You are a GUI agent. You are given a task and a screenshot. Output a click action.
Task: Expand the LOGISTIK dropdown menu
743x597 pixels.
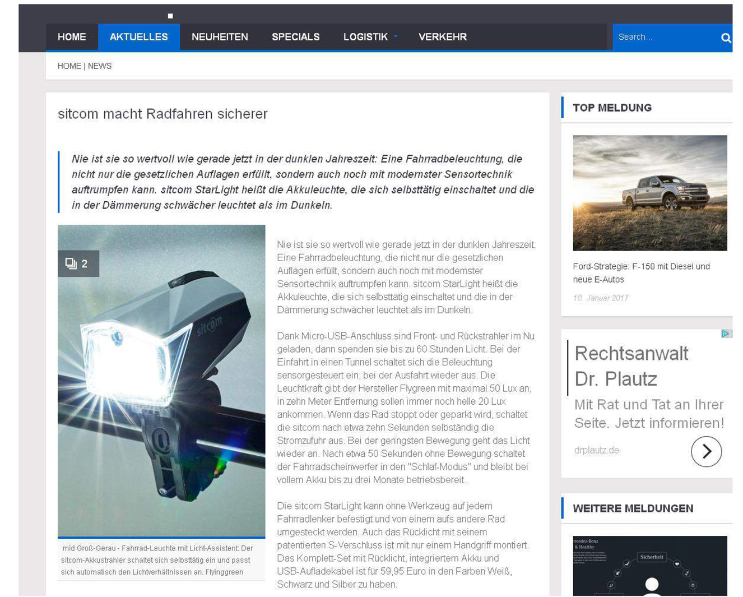[370, 37]
